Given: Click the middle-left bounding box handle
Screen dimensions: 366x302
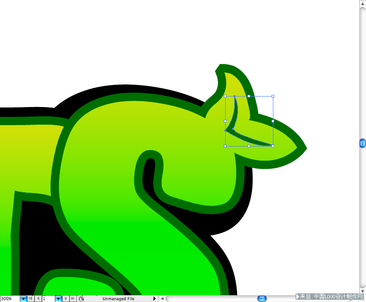Looking at the screenshot, I should click(225, 121).
